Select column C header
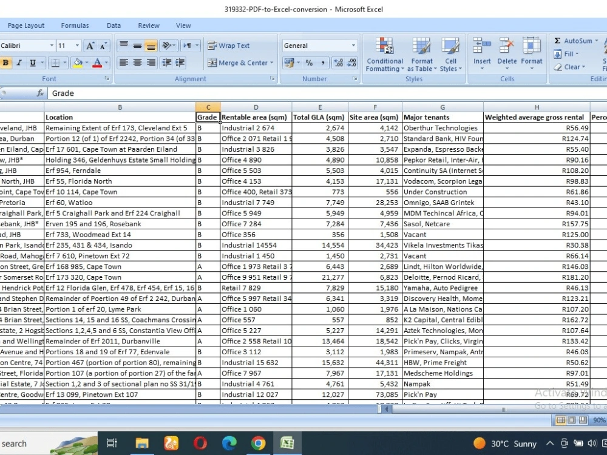 [208, 107]
